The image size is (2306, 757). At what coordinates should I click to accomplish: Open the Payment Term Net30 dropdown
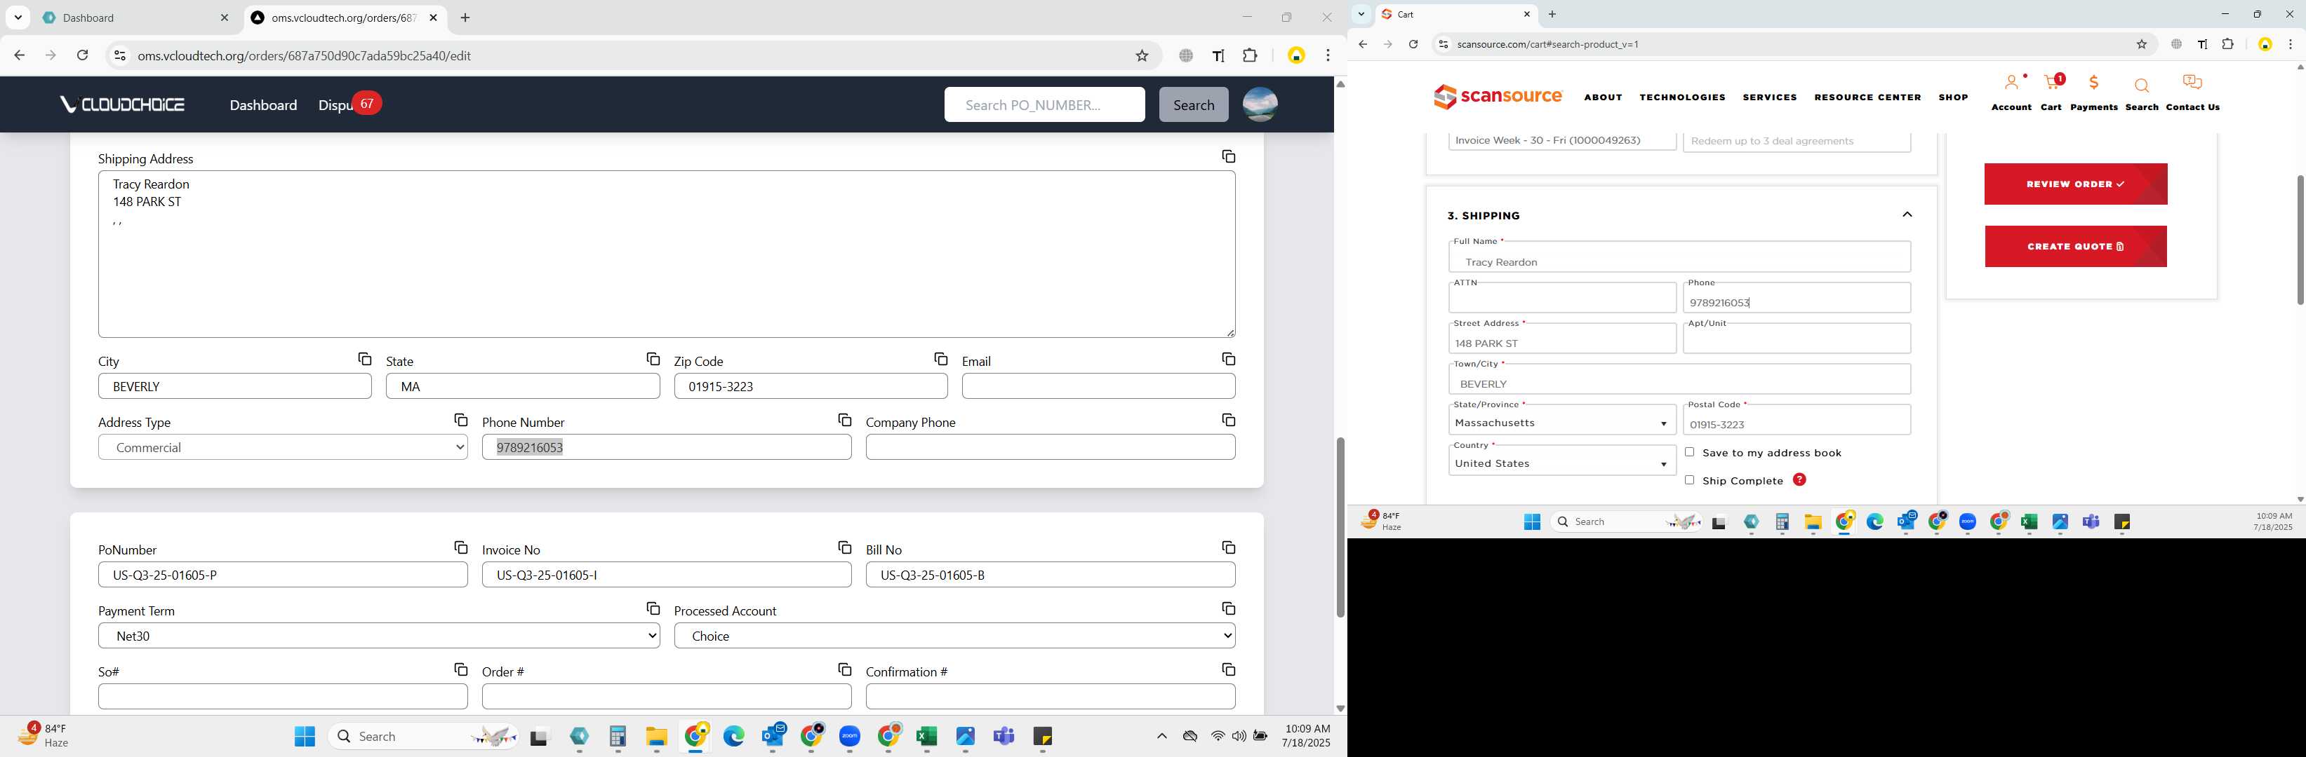pos(379,636)
